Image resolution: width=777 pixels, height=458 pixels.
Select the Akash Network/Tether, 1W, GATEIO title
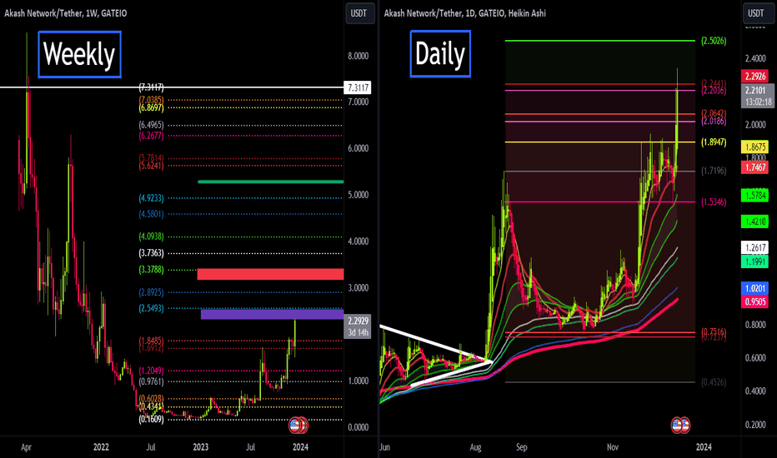click(66, 13)
